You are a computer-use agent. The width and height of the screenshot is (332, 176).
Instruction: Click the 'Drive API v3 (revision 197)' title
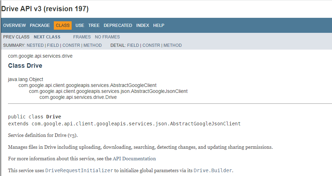click(x=45, y=9)
